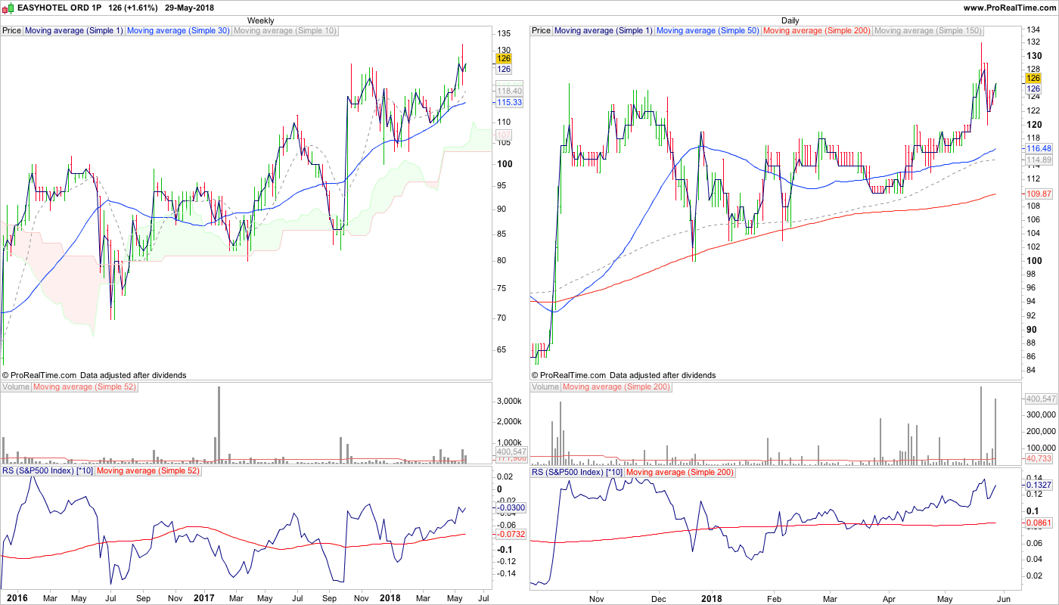
Task: Click Moving average (Simple 30) indicator label
Action: tap(178, 31)
